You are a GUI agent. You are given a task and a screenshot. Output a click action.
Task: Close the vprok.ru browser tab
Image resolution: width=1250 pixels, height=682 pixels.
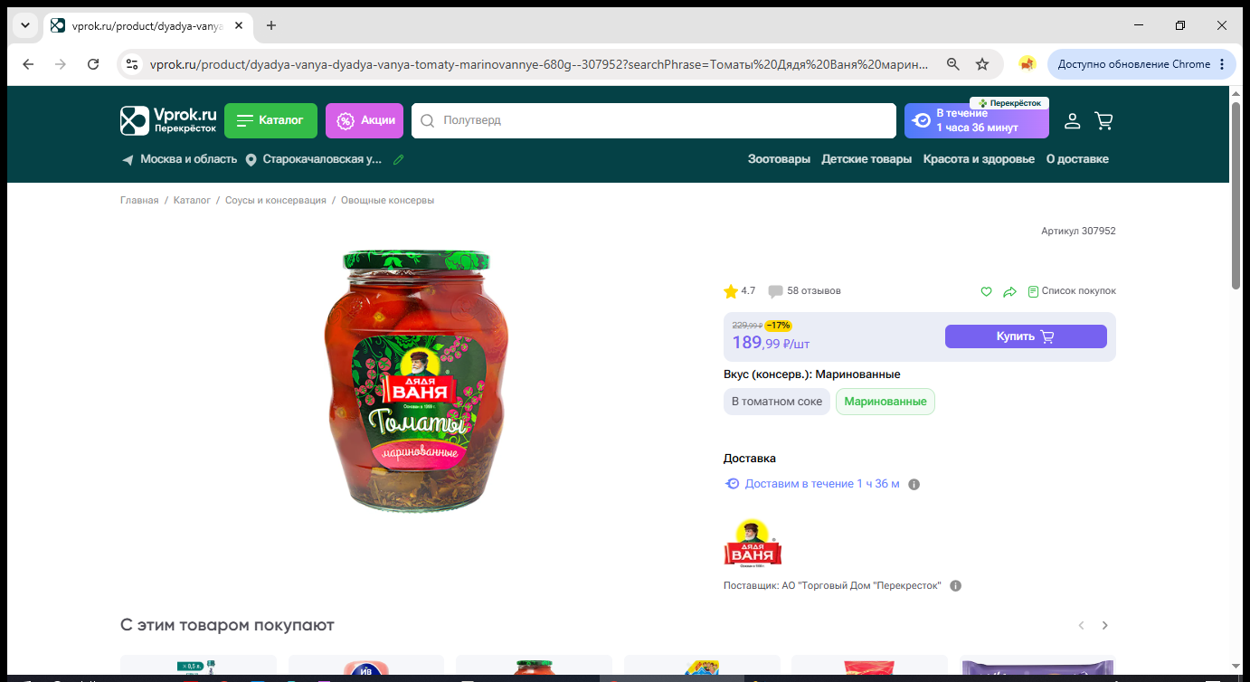tap(239, 25)
